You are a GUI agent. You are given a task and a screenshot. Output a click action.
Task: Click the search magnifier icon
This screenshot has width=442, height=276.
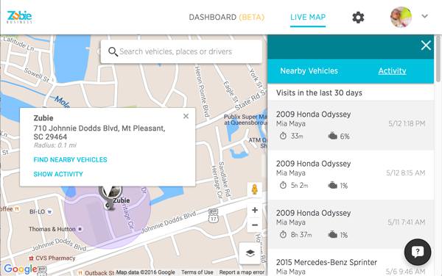[113, 51]
